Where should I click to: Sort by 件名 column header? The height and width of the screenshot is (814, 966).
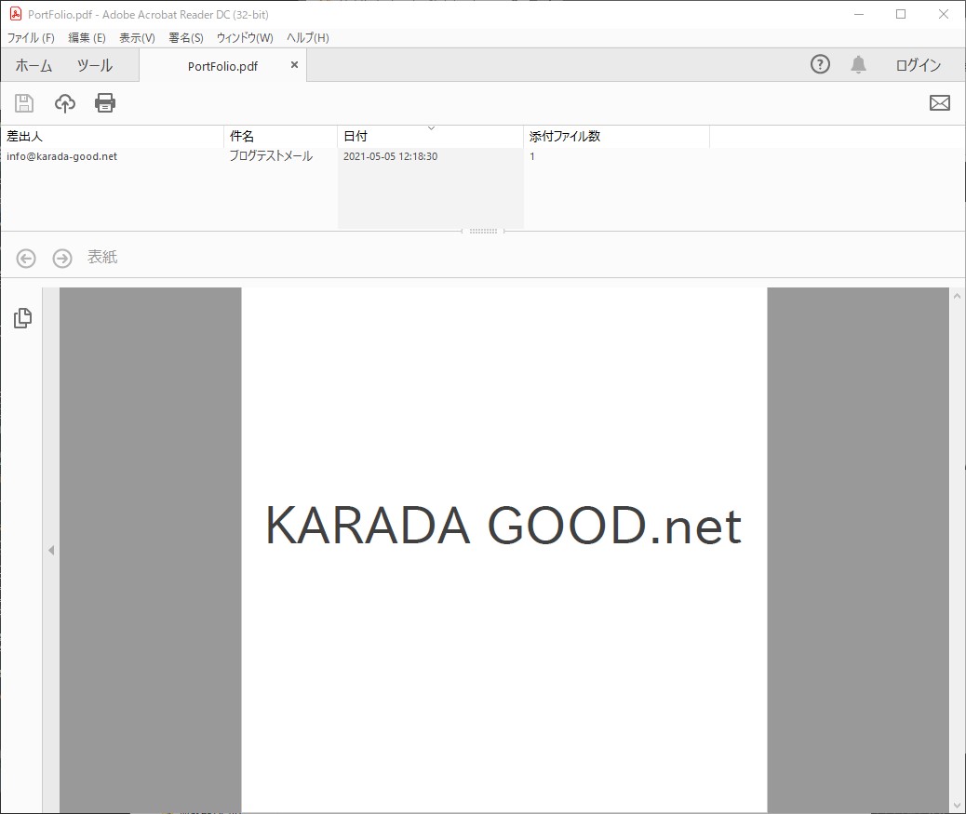pos(280,136)
